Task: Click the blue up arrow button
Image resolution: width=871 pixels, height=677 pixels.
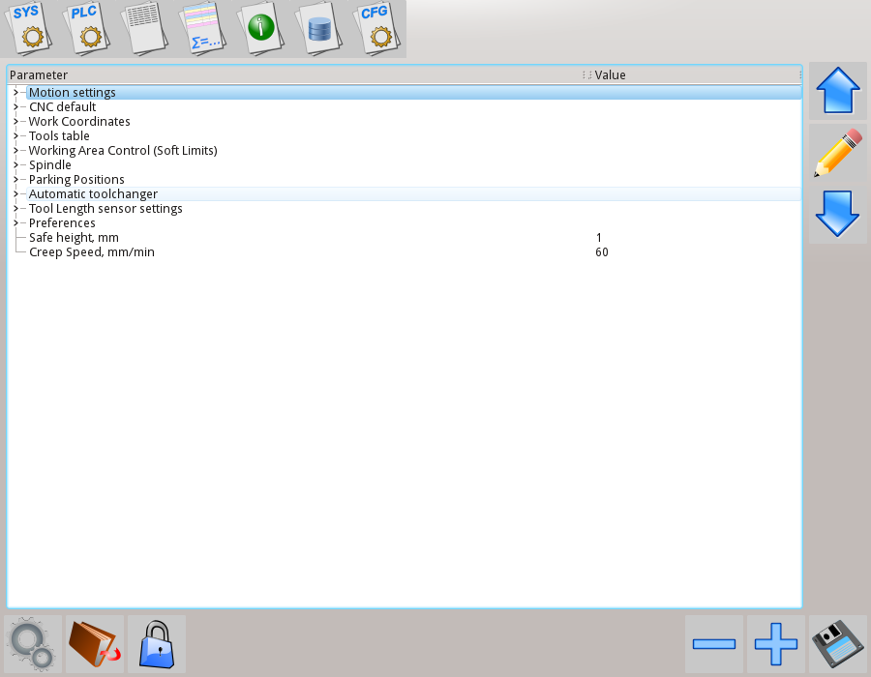Action: point(837,93)
